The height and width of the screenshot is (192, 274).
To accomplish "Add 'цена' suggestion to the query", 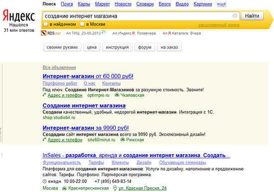I will click(x=92, y=47).
